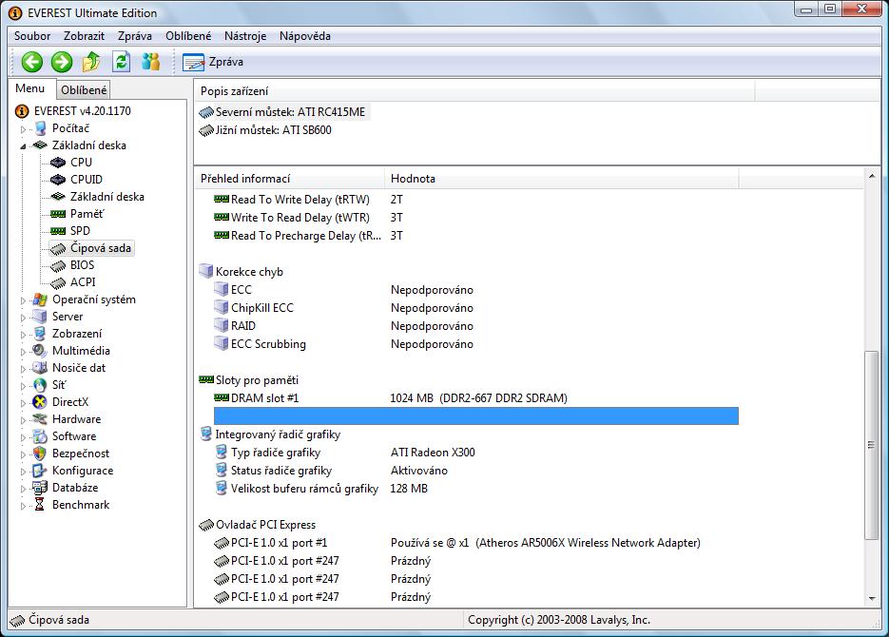Select the CPUID chip icon in tree
The height and width of the screenshot is (637, 889).
click(58, 180)
